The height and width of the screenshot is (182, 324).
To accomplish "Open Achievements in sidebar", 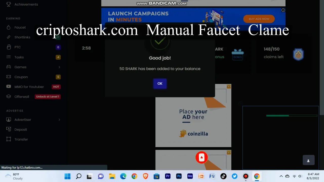I will click(26, 4).
